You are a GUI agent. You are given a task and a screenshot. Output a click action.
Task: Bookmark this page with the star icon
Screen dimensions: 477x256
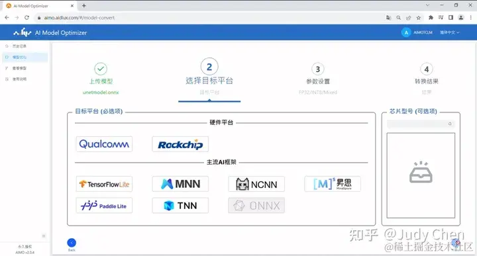419,18
